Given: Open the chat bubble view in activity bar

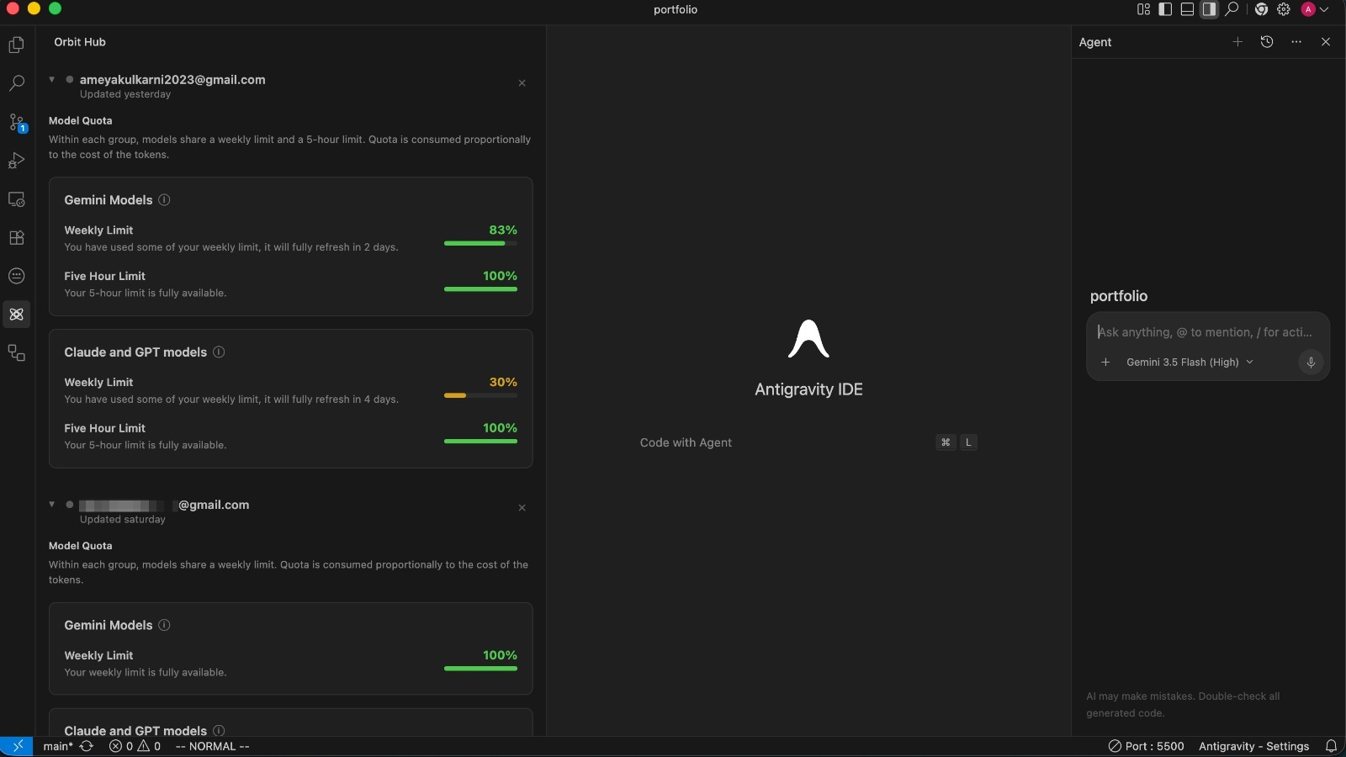Looking at the screenshot, I should [16, 276].
